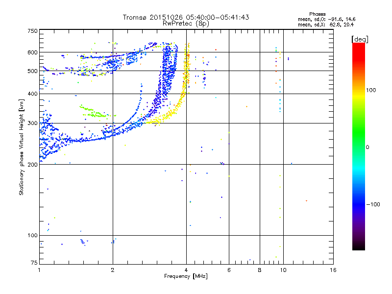The image size is (392, 294).
Task: Click the x-axis tick label 6
Action: point(229,270)
